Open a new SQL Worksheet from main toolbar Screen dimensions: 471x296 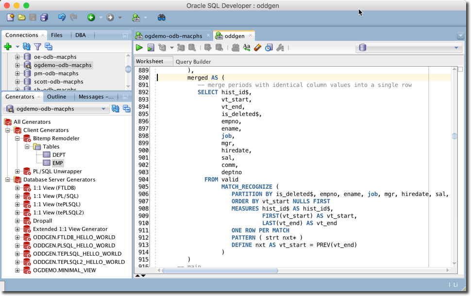[136, 17]
